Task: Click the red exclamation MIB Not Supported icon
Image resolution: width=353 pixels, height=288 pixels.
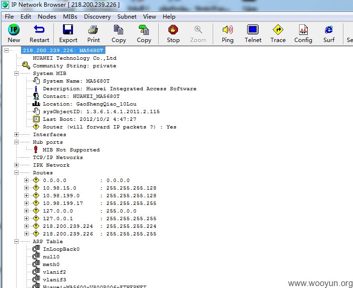Action: point(36,149)
